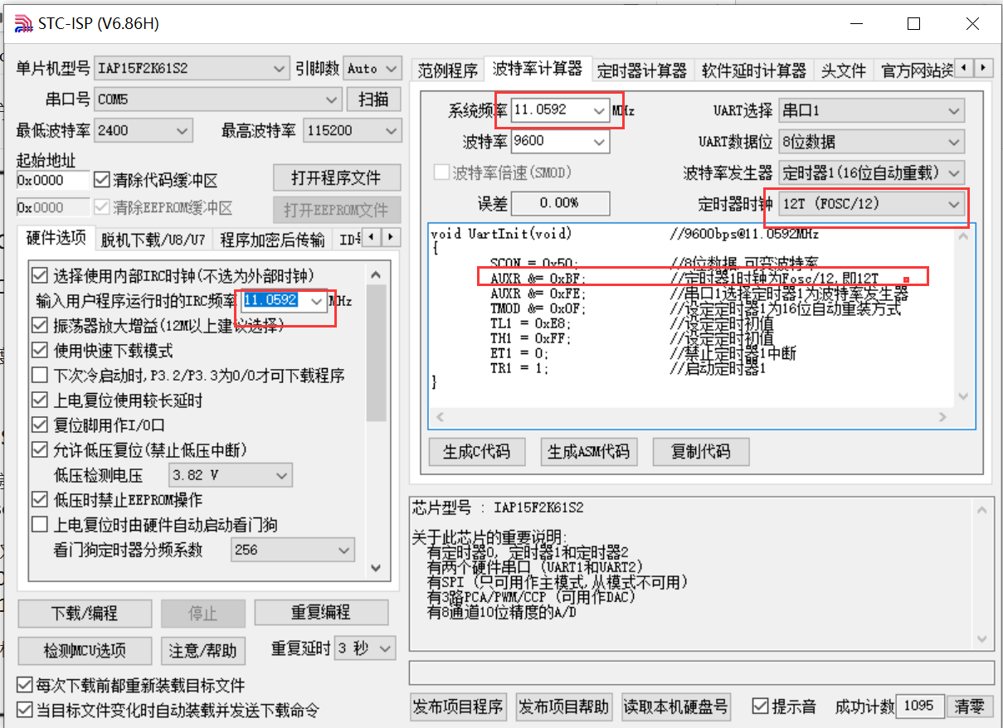Click right arrow of hardware options tab strip
The height and width of the screenshot is (728, 1003).
(389, 238)
